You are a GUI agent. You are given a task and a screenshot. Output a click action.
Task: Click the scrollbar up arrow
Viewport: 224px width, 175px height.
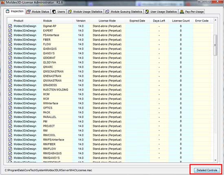[x=215, y=20]
